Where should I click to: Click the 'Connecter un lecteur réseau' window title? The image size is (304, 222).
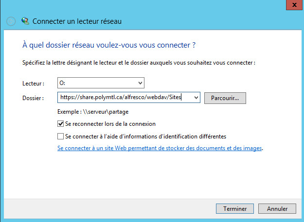(77, 21)
